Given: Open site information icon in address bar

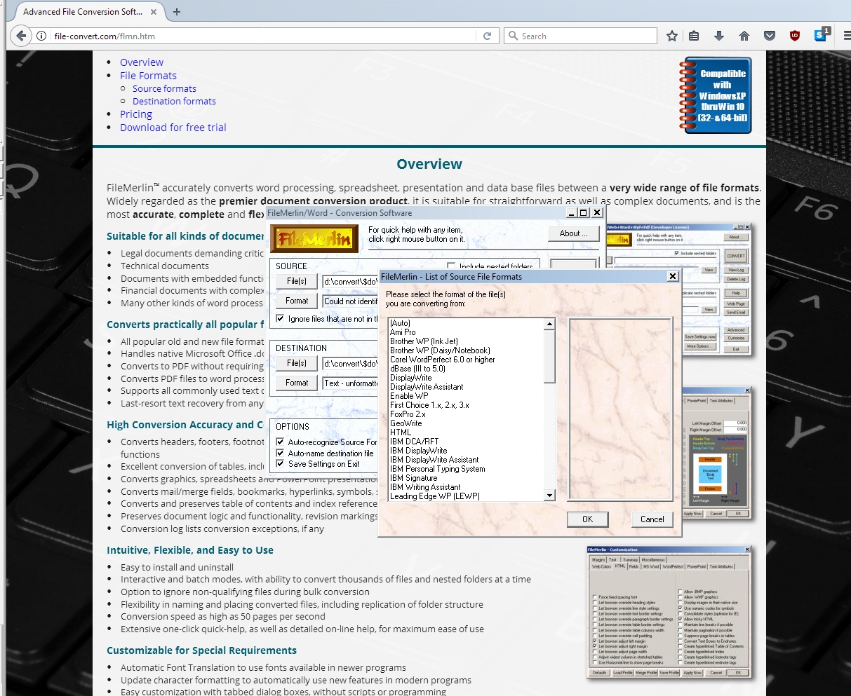Looking at the screenshot, I should (x=42, y=36).
